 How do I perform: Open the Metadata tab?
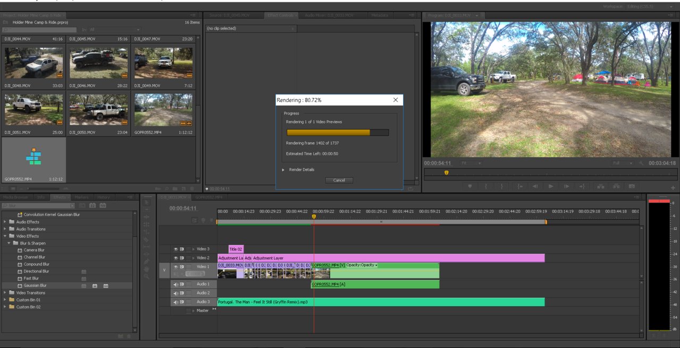380,15
